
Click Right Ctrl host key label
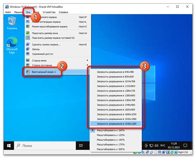(183, 152)
